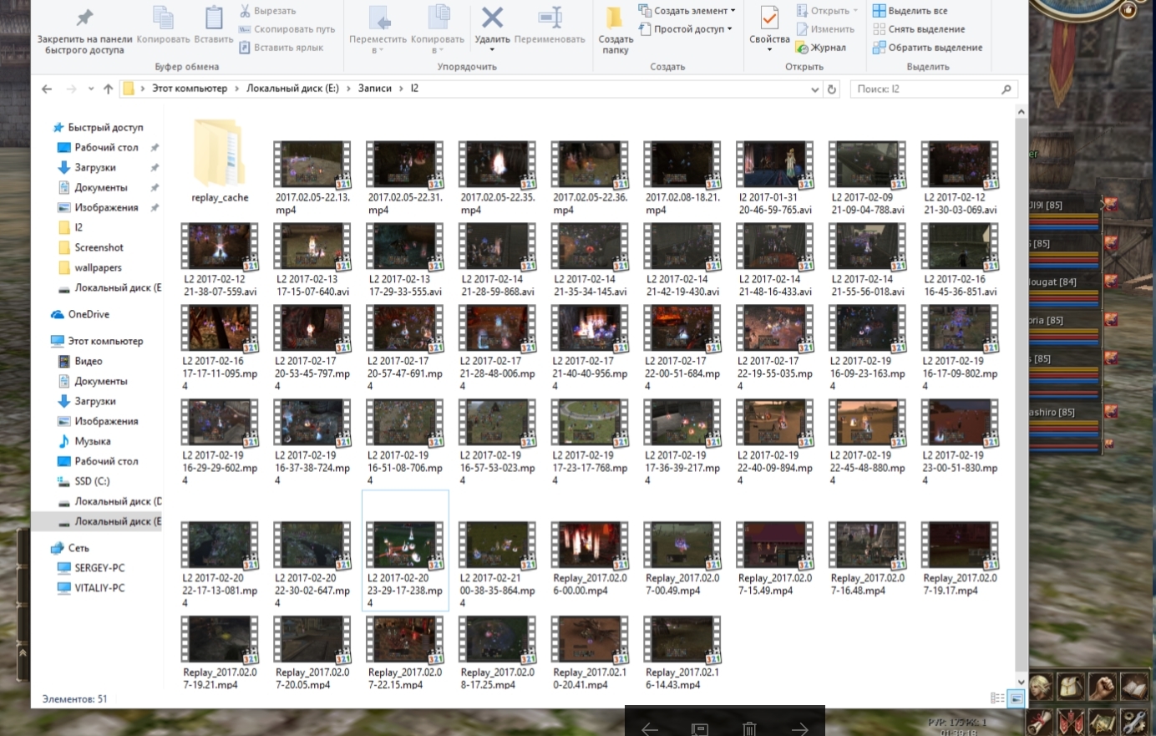Expand the Открыть dropdown in the ribbon
Screen dimensions: 1156x736
pos(828,11)
